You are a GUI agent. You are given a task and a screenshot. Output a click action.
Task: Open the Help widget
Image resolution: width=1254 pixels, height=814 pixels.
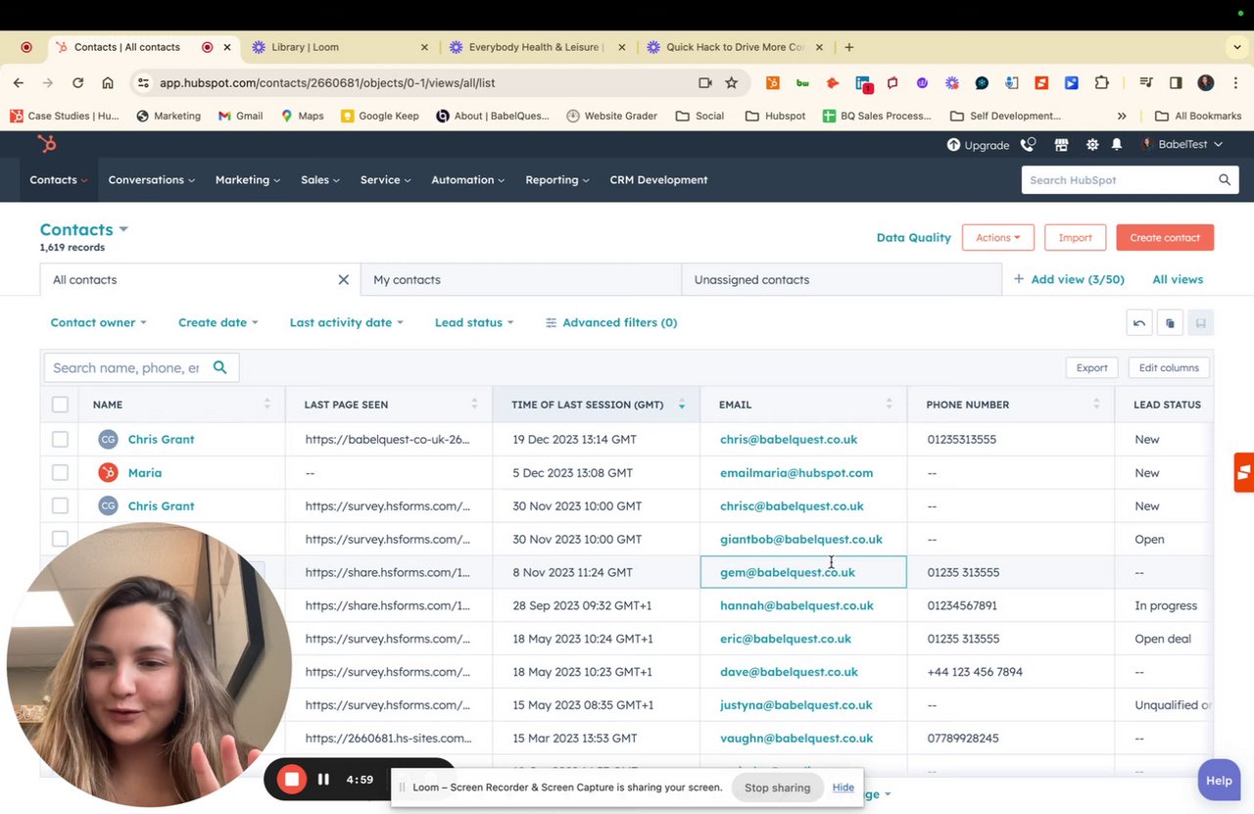point(1219,781)
